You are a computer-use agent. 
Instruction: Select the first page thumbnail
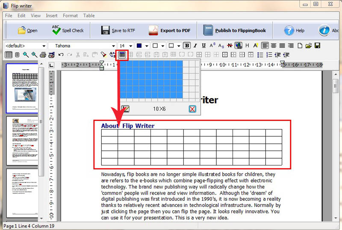click(22, 88)
